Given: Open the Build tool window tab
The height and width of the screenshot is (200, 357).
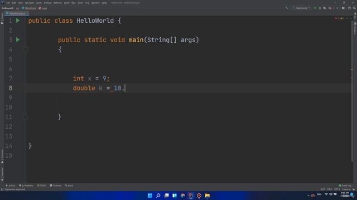Looking at the screenshot, I should pos(69,186).
